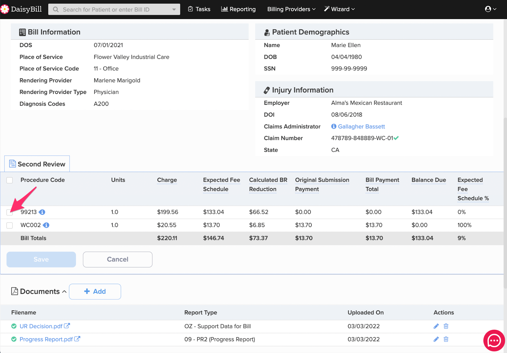Check the 99213 procedure code checkbox
507x353 pixels.
[x=10, y=212]
